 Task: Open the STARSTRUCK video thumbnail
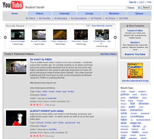pyautogui.click(x=102, y=34)
